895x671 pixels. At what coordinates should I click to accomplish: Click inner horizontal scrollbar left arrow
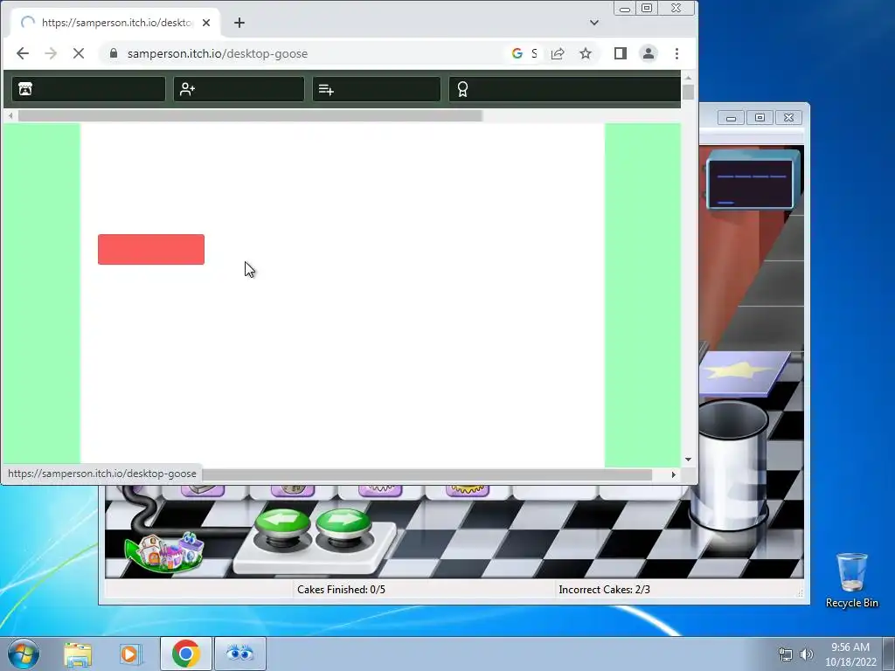click(10, 116)
